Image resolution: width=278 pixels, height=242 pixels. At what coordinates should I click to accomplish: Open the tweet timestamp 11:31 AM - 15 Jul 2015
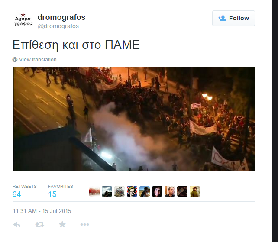pos(42,211)
